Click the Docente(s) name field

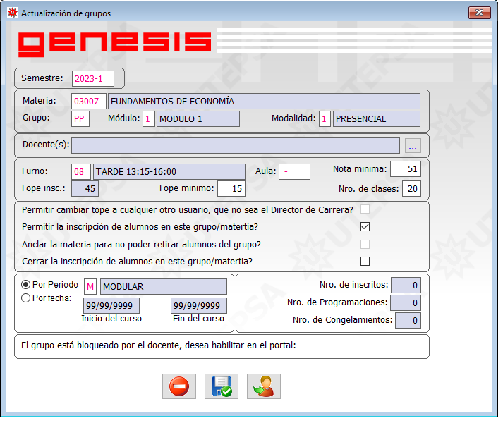(x=236, y=146)
